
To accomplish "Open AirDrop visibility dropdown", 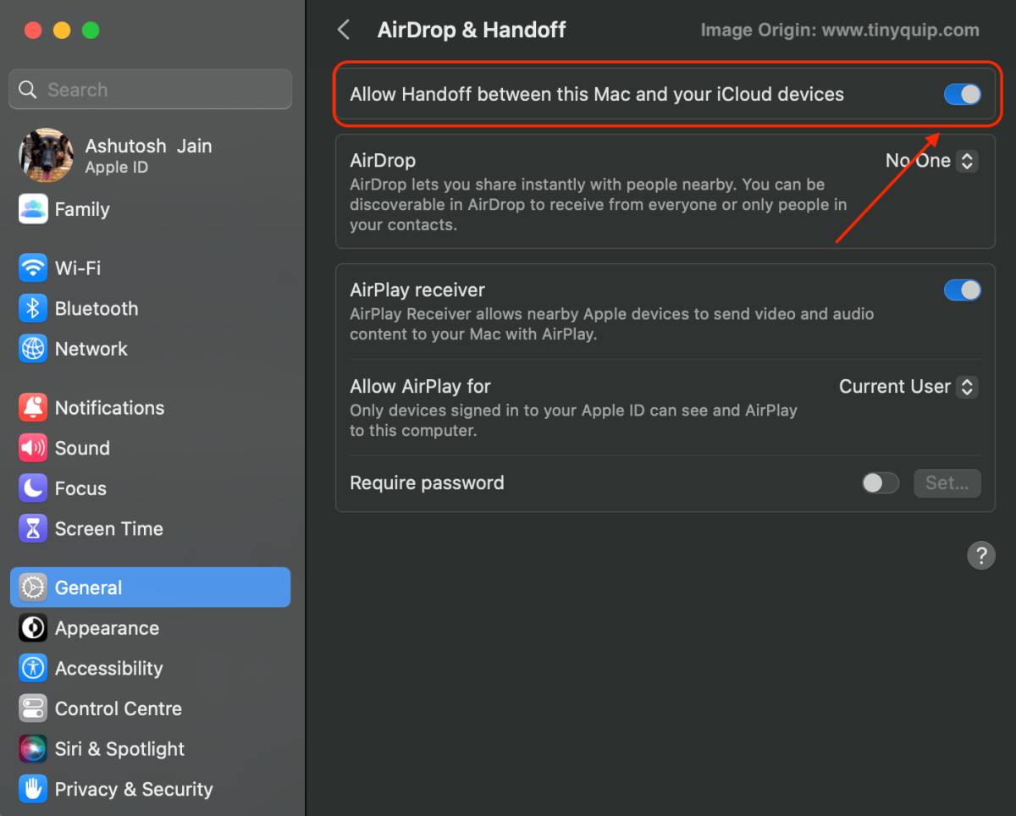I will click(931, 161).
